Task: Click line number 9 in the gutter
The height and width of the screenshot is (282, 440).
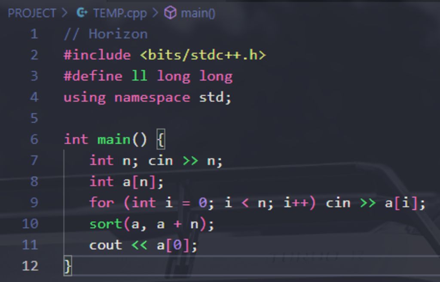Action: 34,203
